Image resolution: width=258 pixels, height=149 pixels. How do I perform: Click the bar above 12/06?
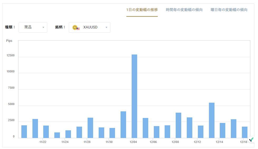click(156, 132)
